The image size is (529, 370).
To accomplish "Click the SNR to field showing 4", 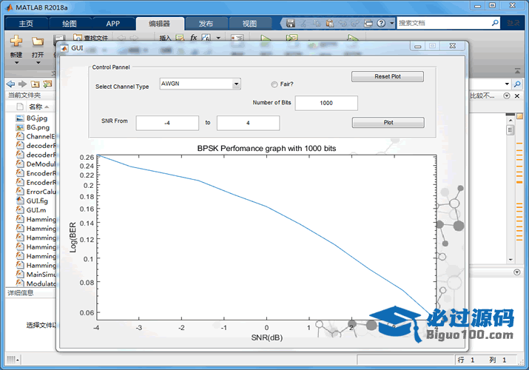I will [248, 123].
